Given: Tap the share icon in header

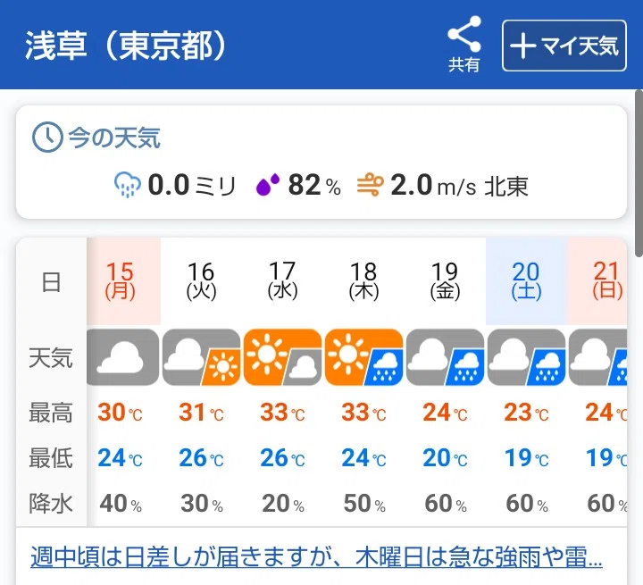Looking at the screenshot, I should [463, 44].
